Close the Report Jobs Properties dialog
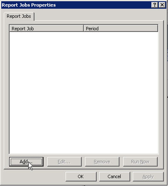The width and height of the screenshot is (168, 186). (x=162, y=5)
